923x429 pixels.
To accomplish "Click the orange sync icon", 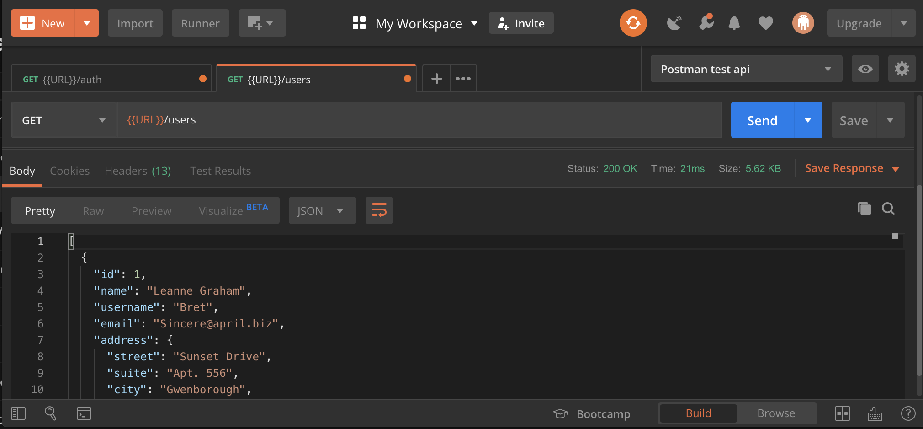I will point(633,23).
